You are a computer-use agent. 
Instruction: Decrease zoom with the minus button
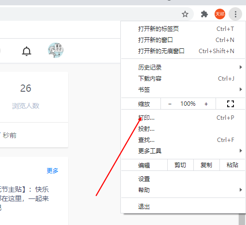point(170,104)
